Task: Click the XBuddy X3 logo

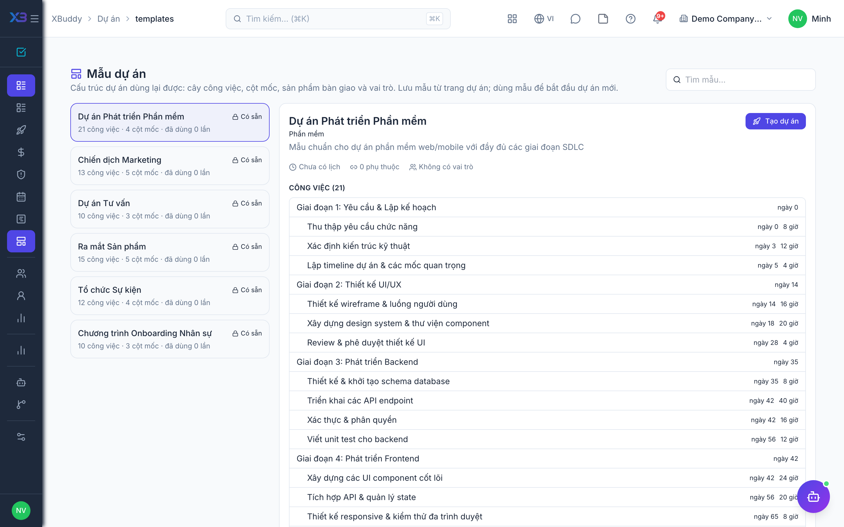Action: point(18,18)
